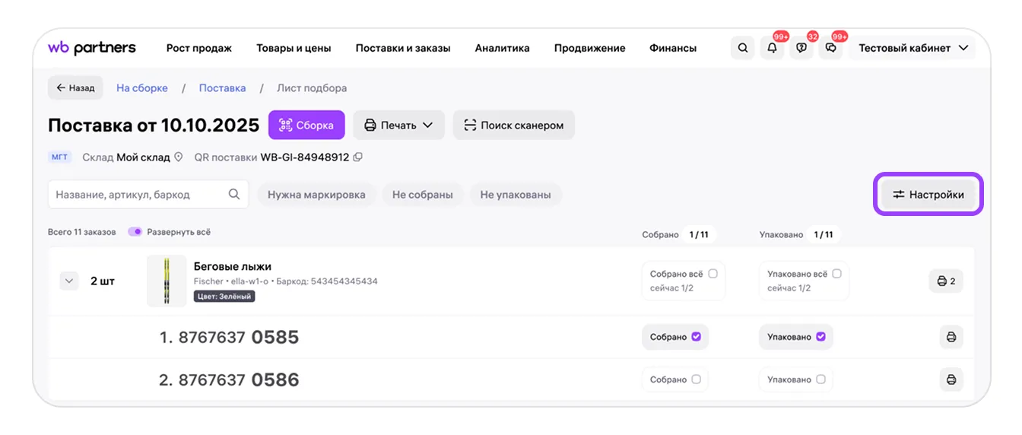
Task: Open the Поставки и заказы menu
Action: pos(403,48)
